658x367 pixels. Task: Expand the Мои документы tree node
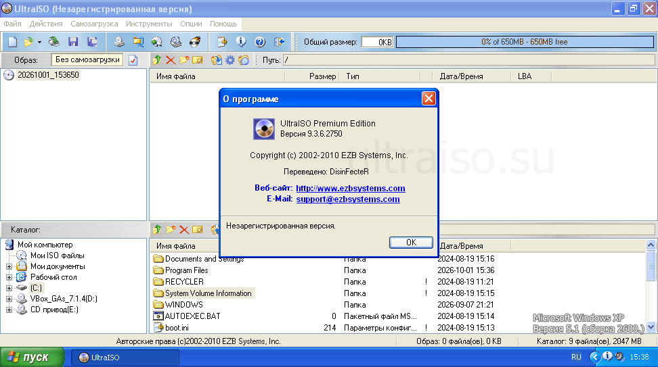(9, 266)
